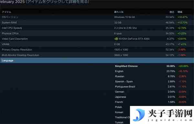The height and width of the screenshot is (124, 194).
Task: Expand the Video Card Description row
Action: 97,39
